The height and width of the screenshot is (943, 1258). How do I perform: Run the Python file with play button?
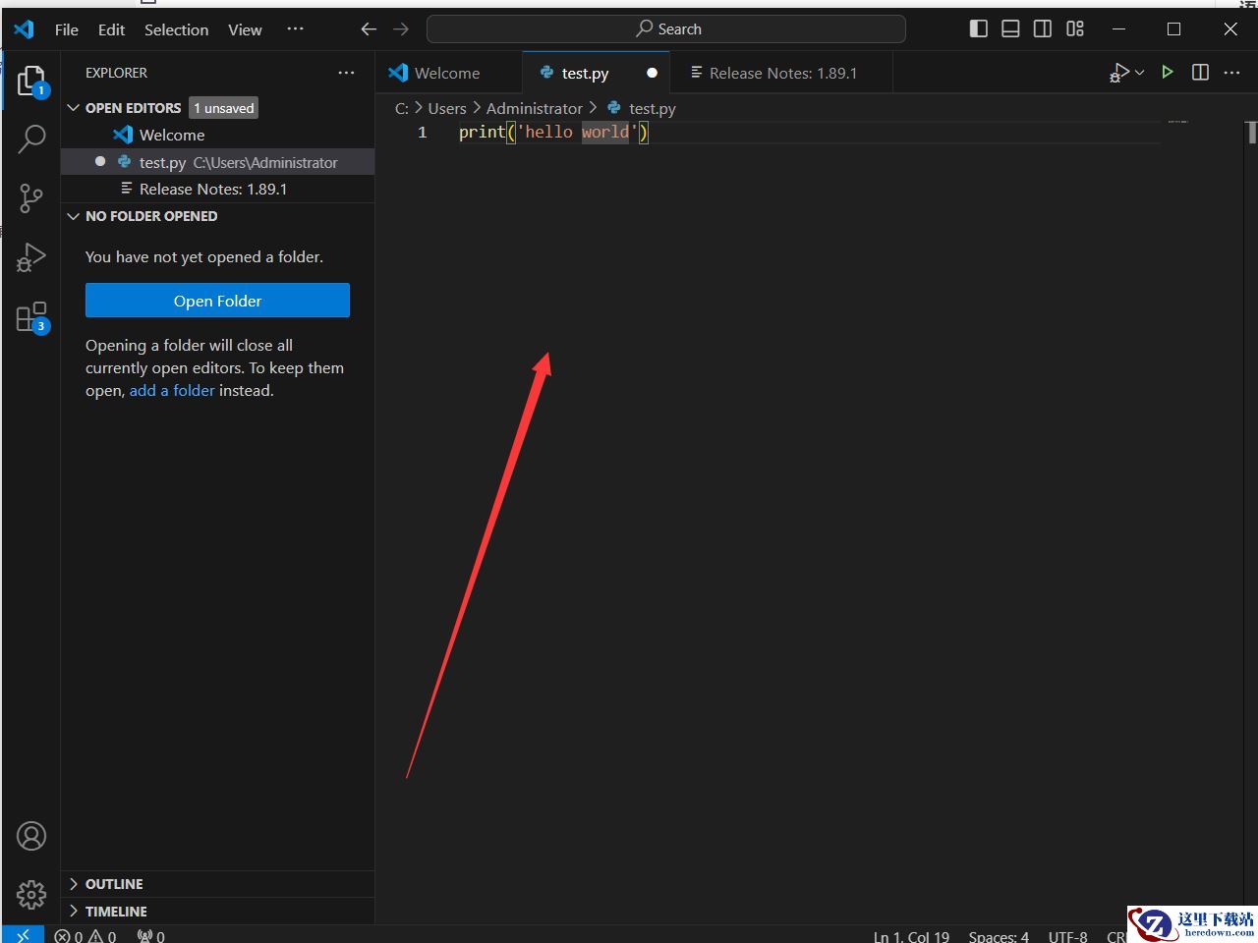[x=1168, y=72]
